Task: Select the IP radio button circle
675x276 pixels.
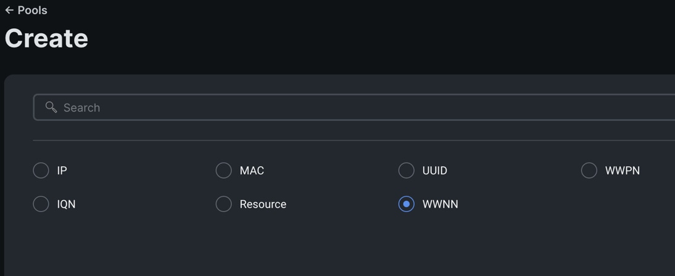Action: pos(41,171)
